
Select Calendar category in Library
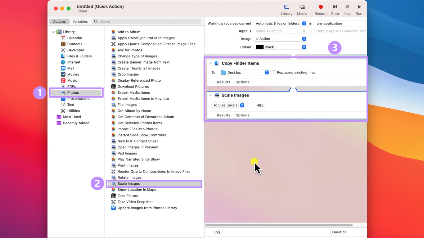[74, 38]
